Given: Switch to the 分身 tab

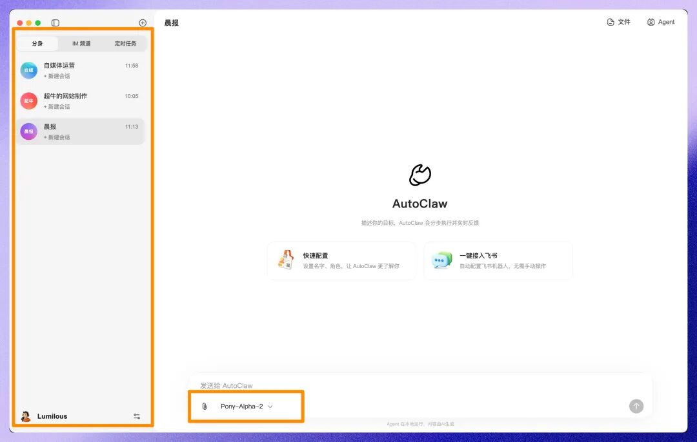Looking at the screenshot, I should tap(37, 43).
